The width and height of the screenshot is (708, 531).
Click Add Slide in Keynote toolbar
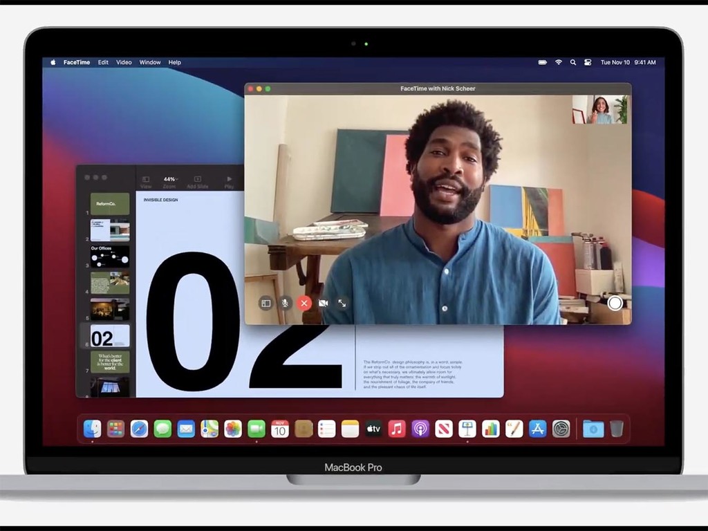pos(197,183)
